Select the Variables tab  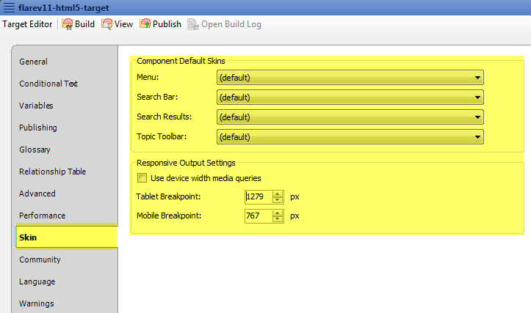[36, 106]
